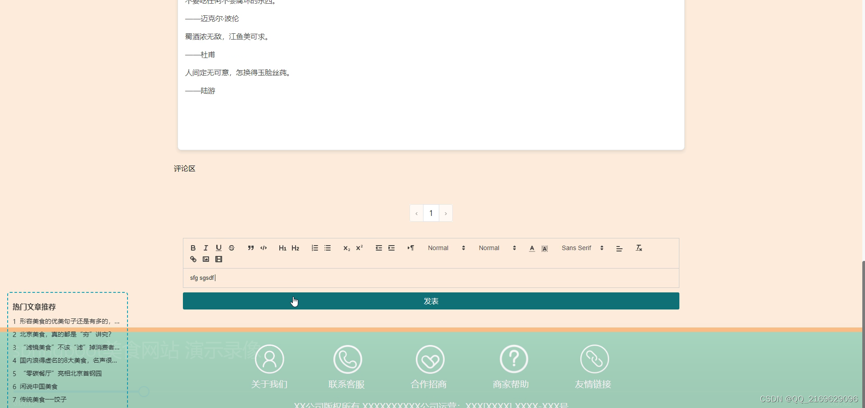Image resolution: width=865 pixels, height=408 pixels.
Task: Open text alignment options
Action: click(619, 248)
